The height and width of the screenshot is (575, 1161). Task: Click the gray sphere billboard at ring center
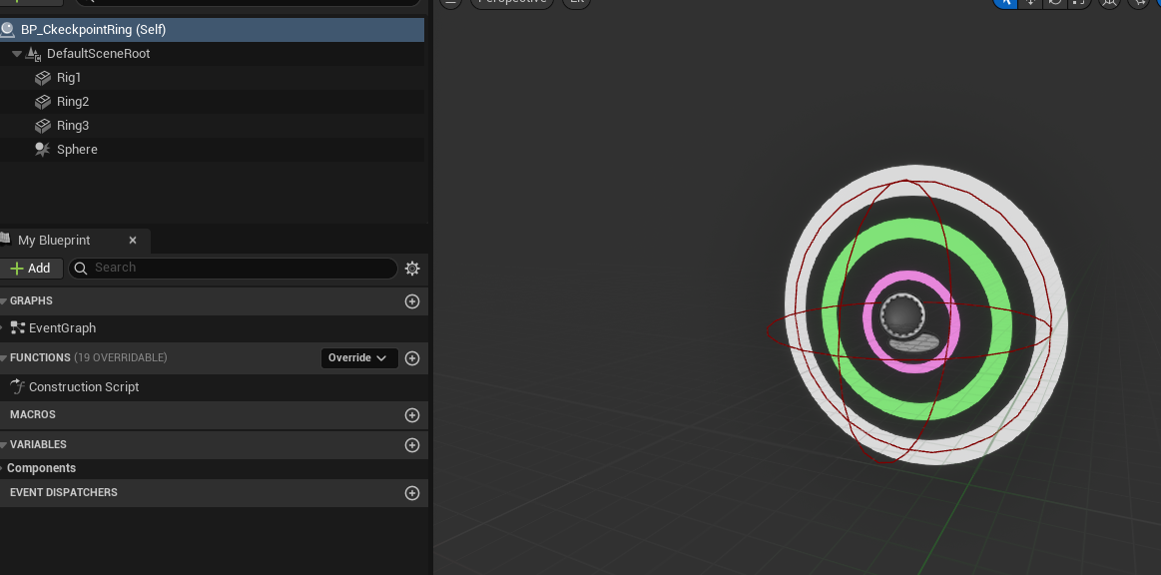click(x=902, y=316)
